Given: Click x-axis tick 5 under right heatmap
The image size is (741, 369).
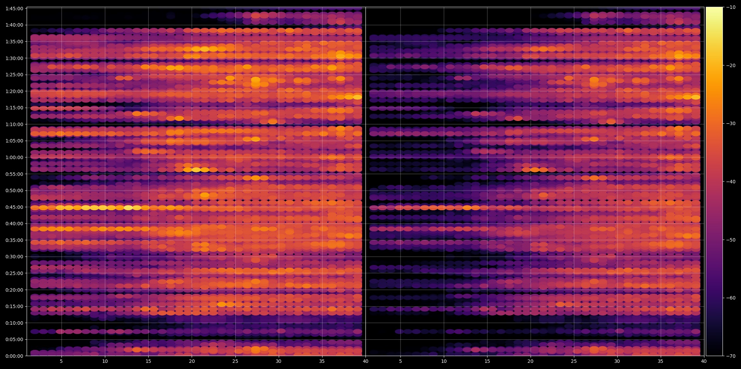Looking at the screenshot, I should pyautogui.click(x=400, y=361).
